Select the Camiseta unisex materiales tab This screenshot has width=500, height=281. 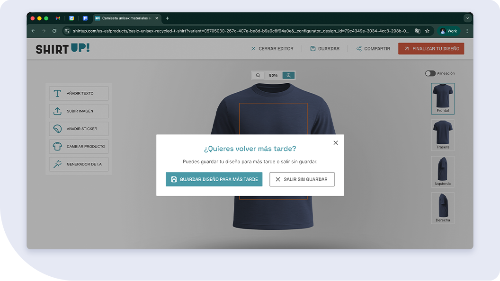[x=126, y=18]
